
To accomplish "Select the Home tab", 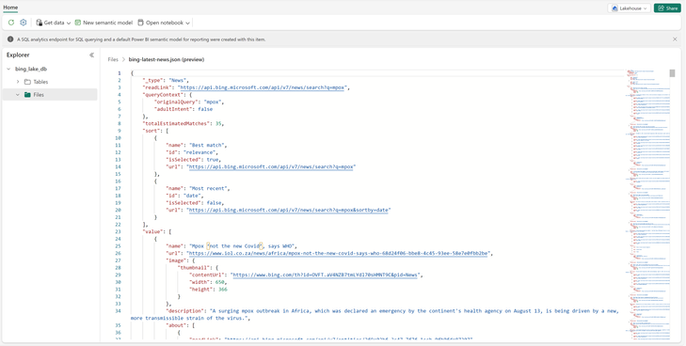I will pyautogui.click(x=10, y=8).
